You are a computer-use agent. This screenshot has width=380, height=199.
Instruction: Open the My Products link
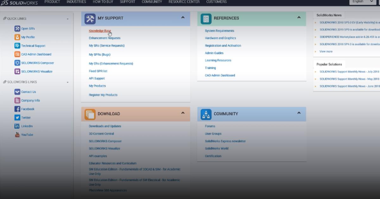(97, 86)
